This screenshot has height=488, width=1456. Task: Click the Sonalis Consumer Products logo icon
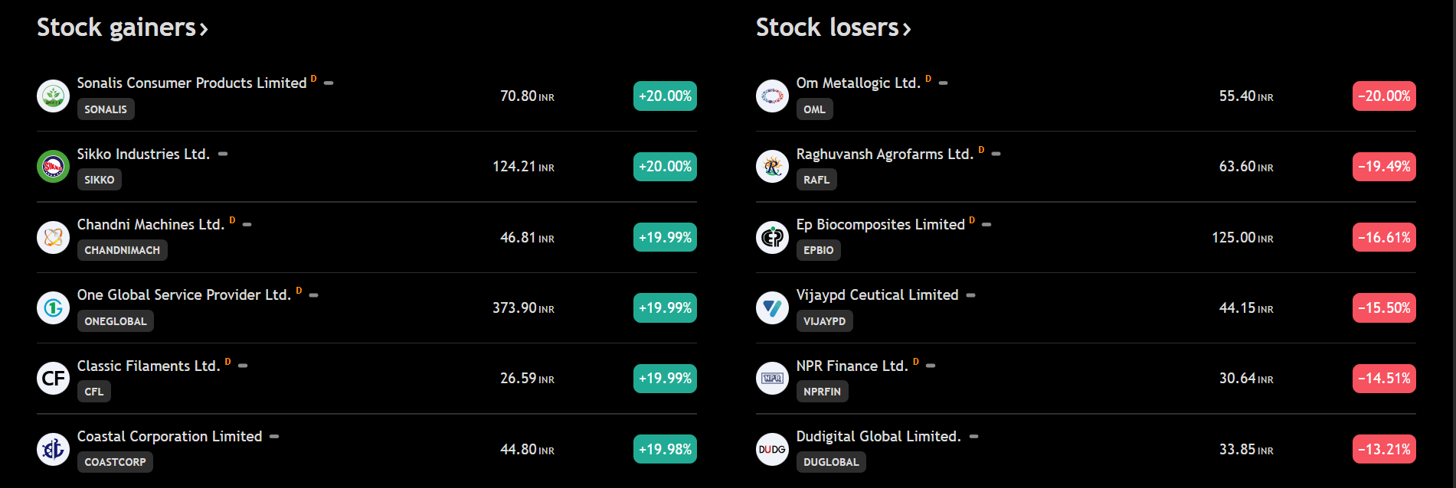(x=53, y=96)
